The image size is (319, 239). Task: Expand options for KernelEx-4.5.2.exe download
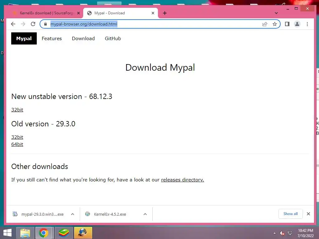click(145, 214)
